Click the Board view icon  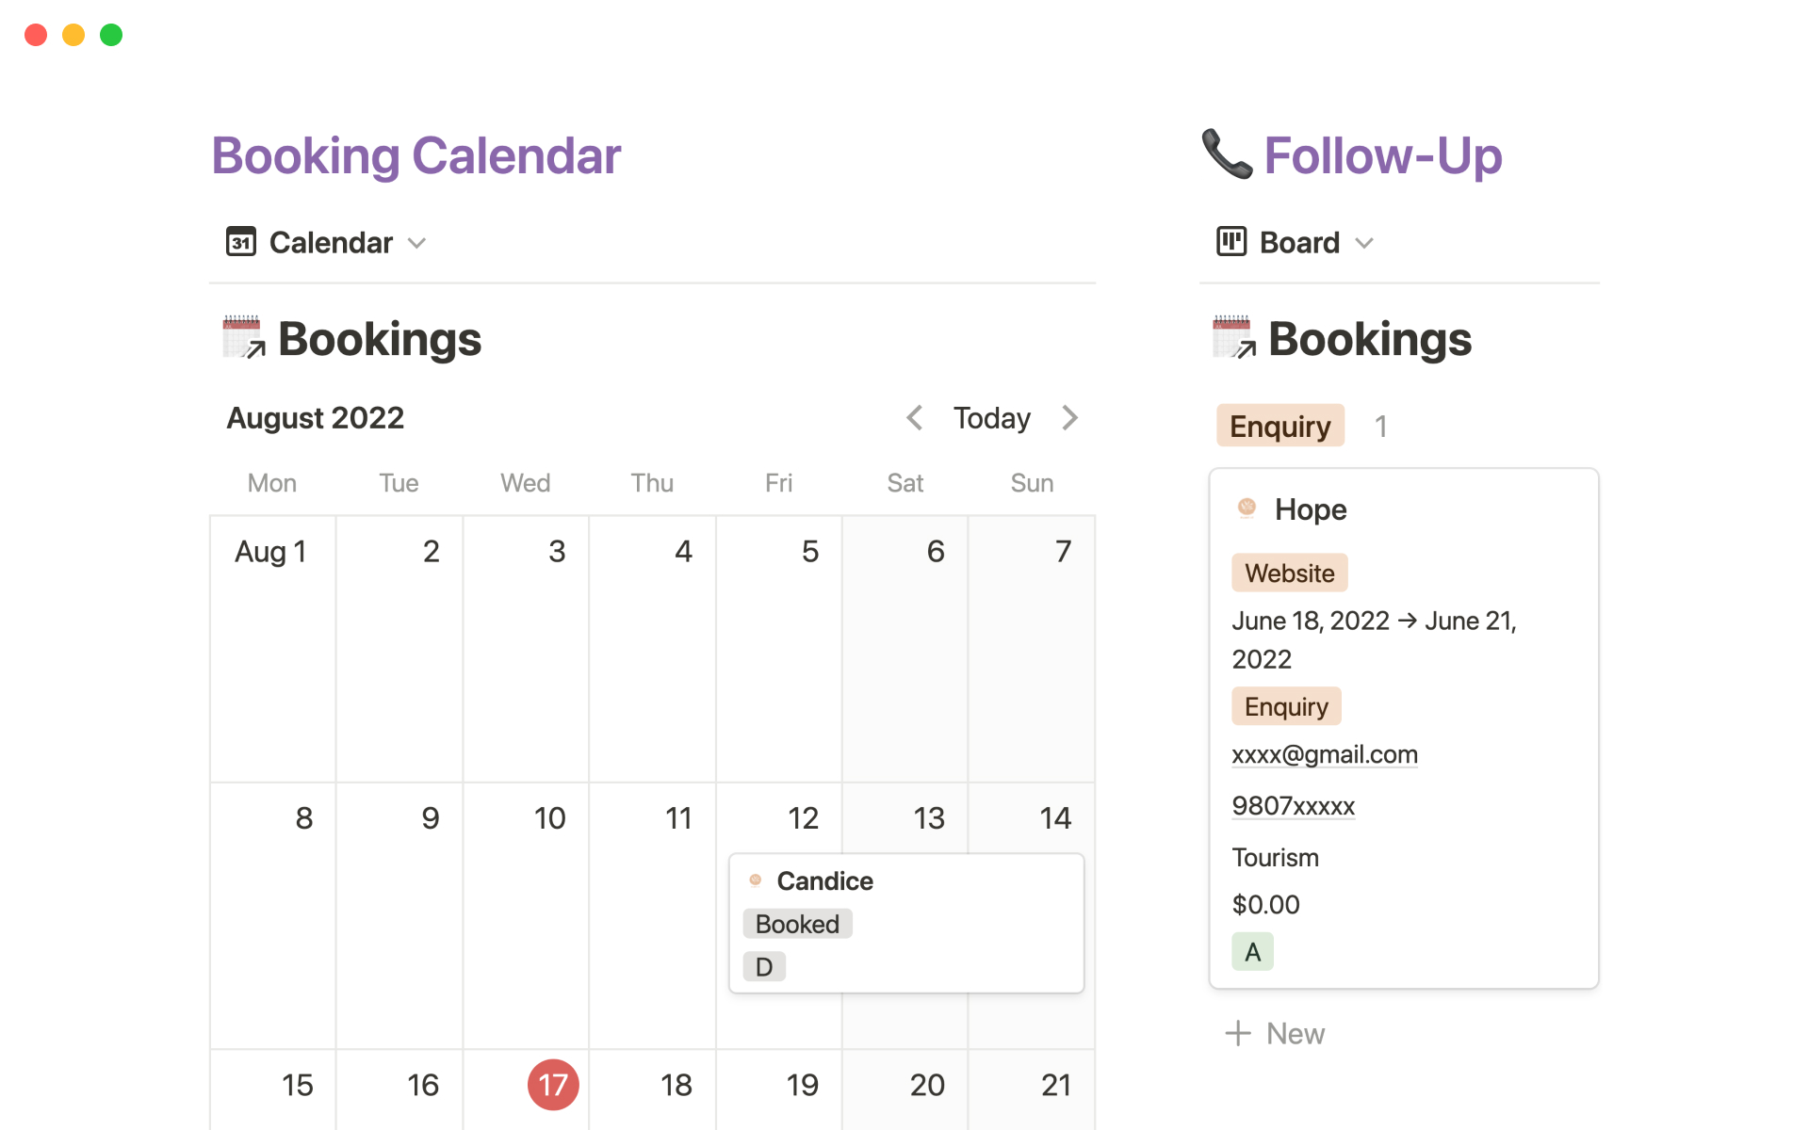point(1231,242)
